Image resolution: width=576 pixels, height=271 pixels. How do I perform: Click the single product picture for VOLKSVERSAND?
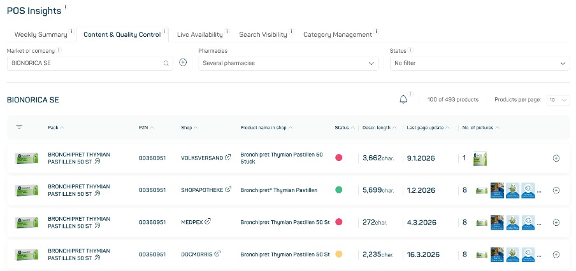coord(480,158)
